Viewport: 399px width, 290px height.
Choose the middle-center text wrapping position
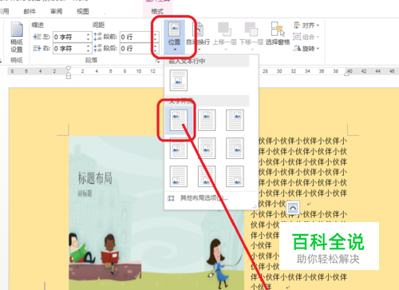pyautogui.click(x=207, y=149)
